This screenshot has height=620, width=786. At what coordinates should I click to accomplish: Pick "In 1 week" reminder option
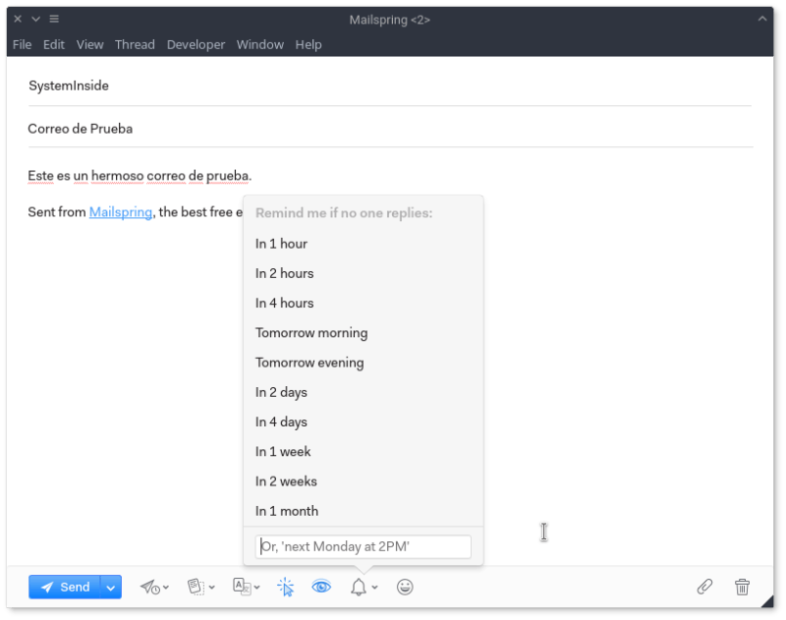coord(283,452)
